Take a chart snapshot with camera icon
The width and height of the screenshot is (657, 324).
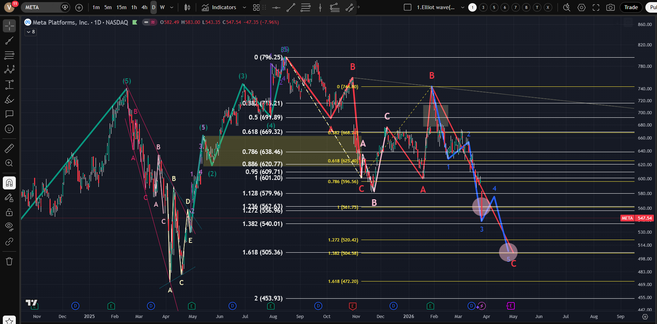click(610, 7)
